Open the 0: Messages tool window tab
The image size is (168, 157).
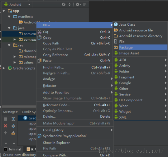[x=31, y=149]
